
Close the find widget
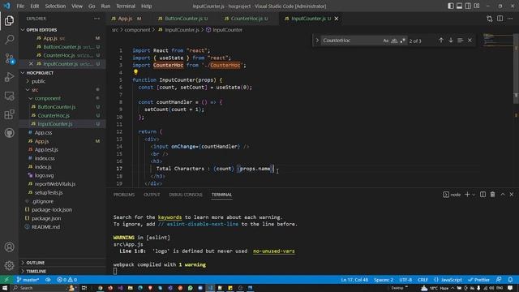point(470,41)
